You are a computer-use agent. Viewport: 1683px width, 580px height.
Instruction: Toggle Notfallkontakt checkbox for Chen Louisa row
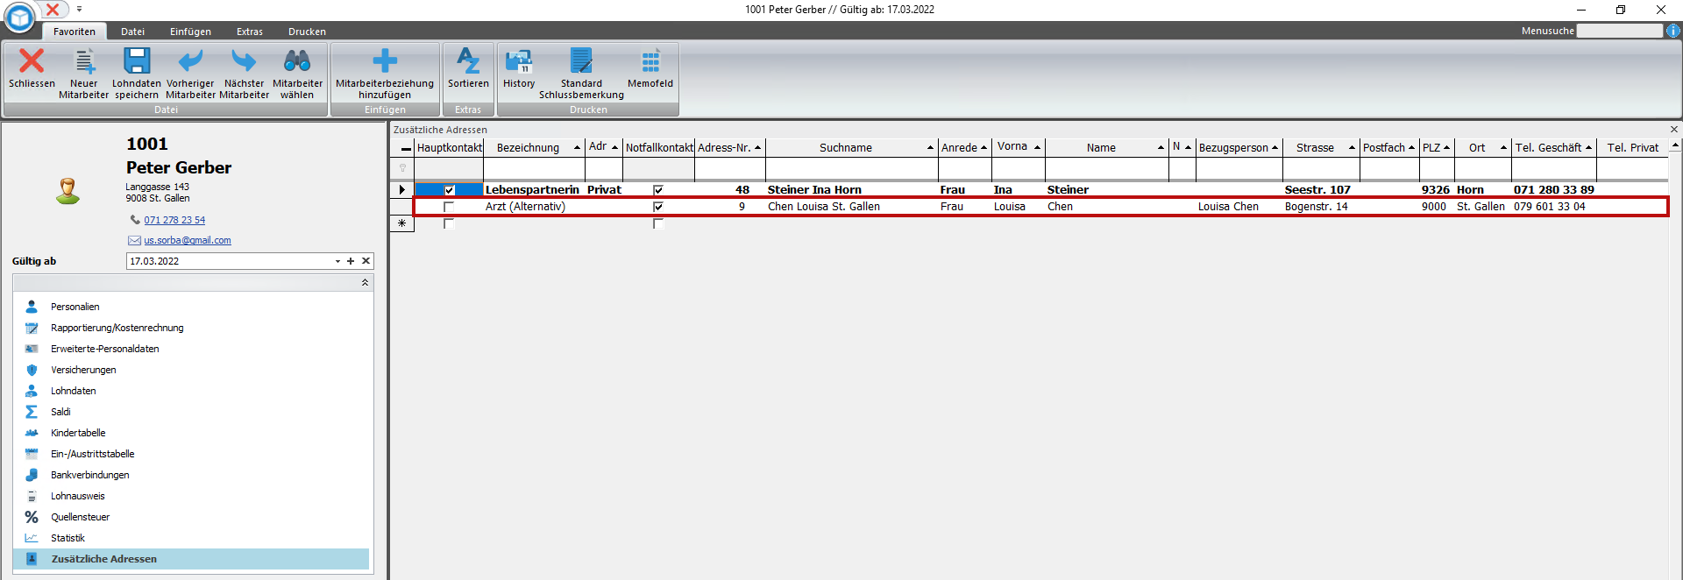[658, 207]
